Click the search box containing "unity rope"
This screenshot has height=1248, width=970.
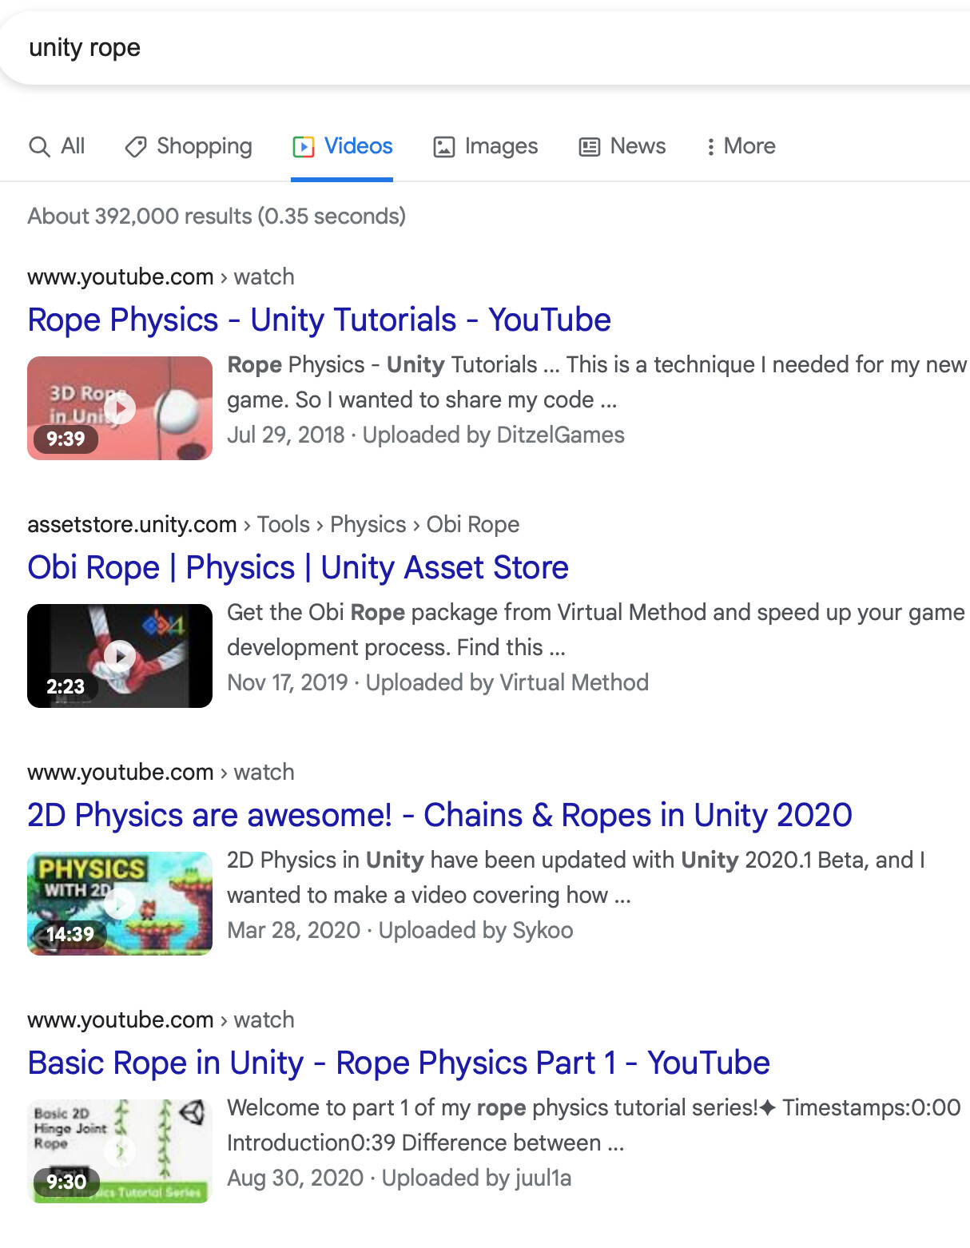485,48
